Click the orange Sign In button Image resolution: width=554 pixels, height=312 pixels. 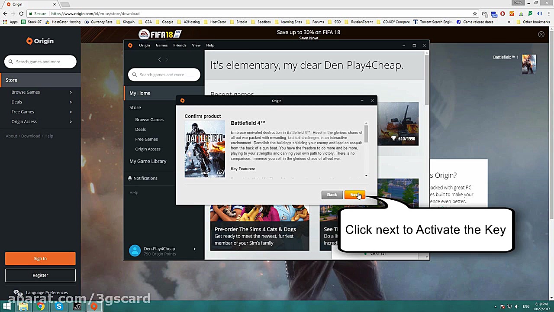tap(40, 259)
